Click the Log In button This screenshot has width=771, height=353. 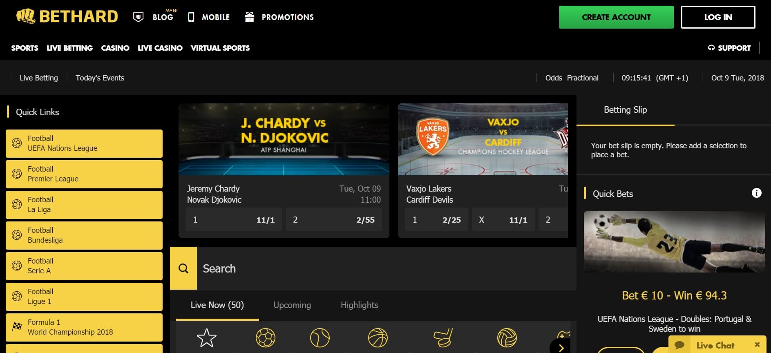pos(718,17)
